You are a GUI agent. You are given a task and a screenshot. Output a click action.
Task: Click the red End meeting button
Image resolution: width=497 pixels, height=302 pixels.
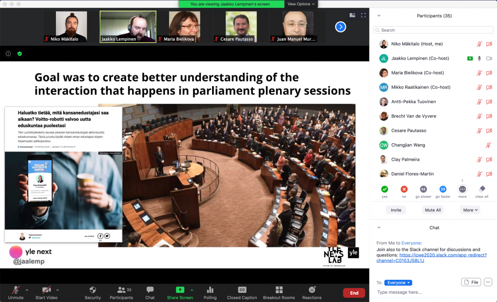click(354, 293)
